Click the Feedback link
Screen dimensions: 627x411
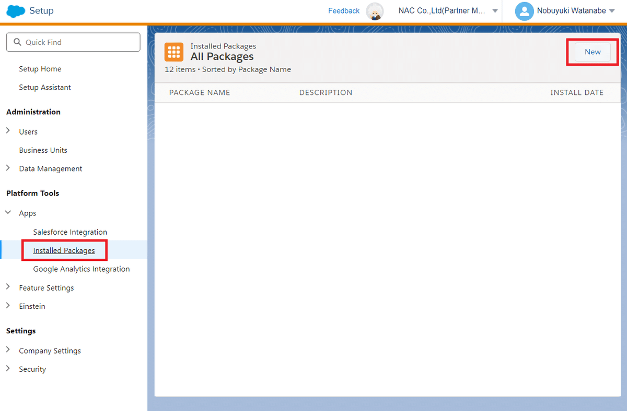pos(344,11)
